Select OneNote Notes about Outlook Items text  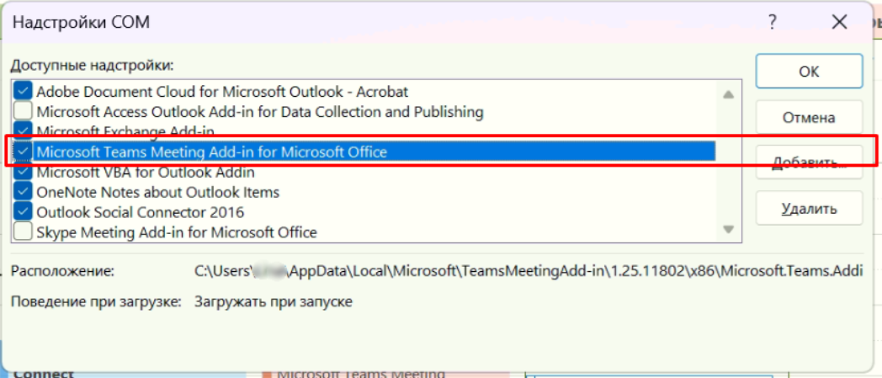157,192
